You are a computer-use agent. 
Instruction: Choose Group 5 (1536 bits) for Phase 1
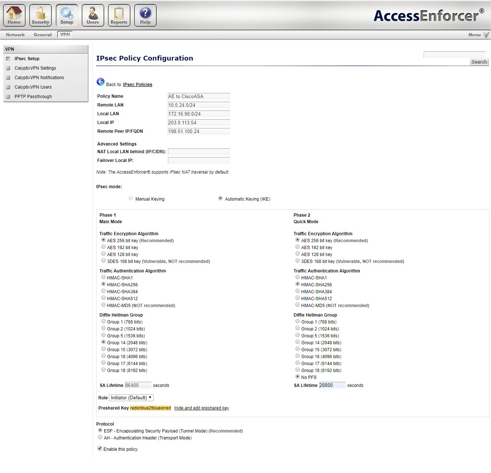103,335
